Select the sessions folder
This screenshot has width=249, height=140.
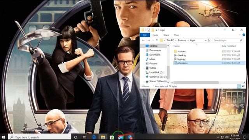point(181,51)
